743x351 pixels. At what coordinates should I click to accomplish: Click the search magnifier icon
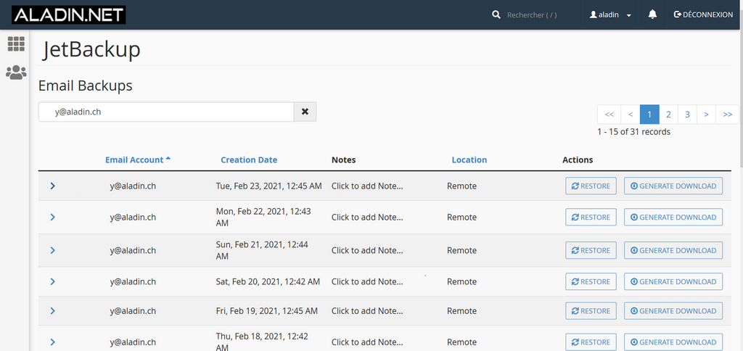pos(496,15)
